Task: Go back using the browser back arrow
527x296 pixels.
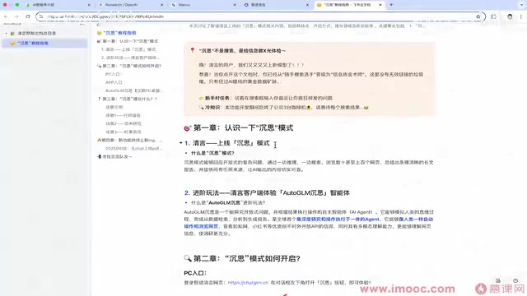Action: (6, 16)
